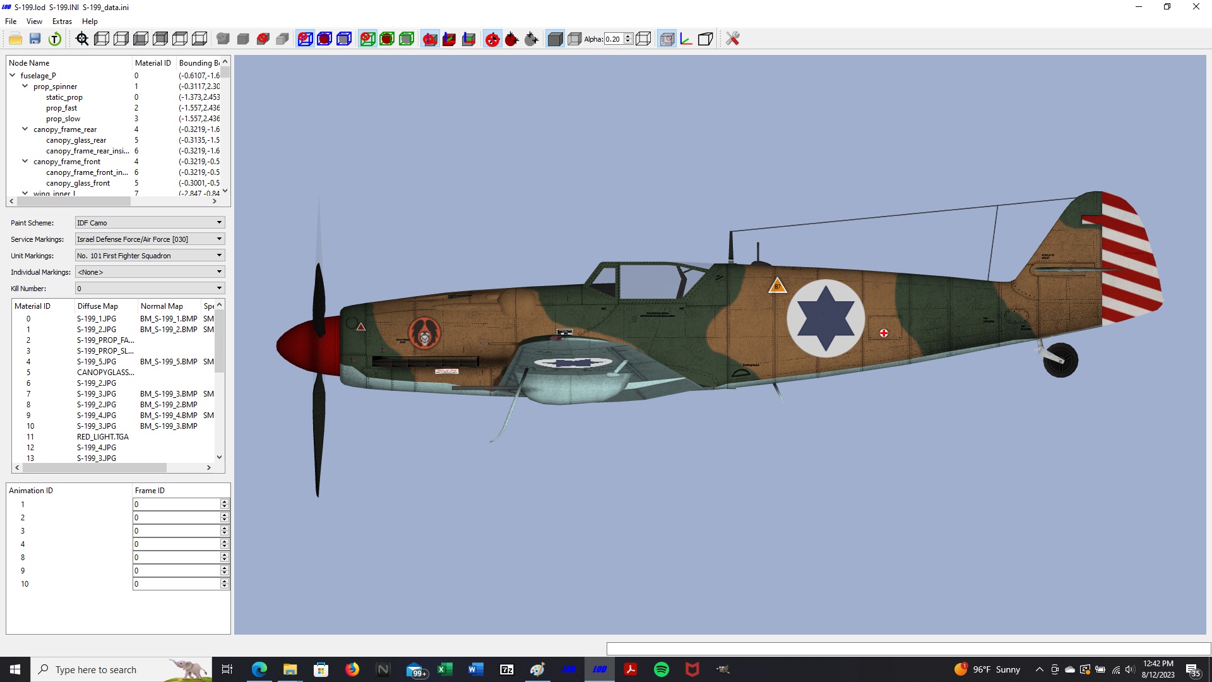Toggle the solid gray cube shading button
Image resolution: width=1212 pixels, height=682 pixels.
[x=555, y=39]
